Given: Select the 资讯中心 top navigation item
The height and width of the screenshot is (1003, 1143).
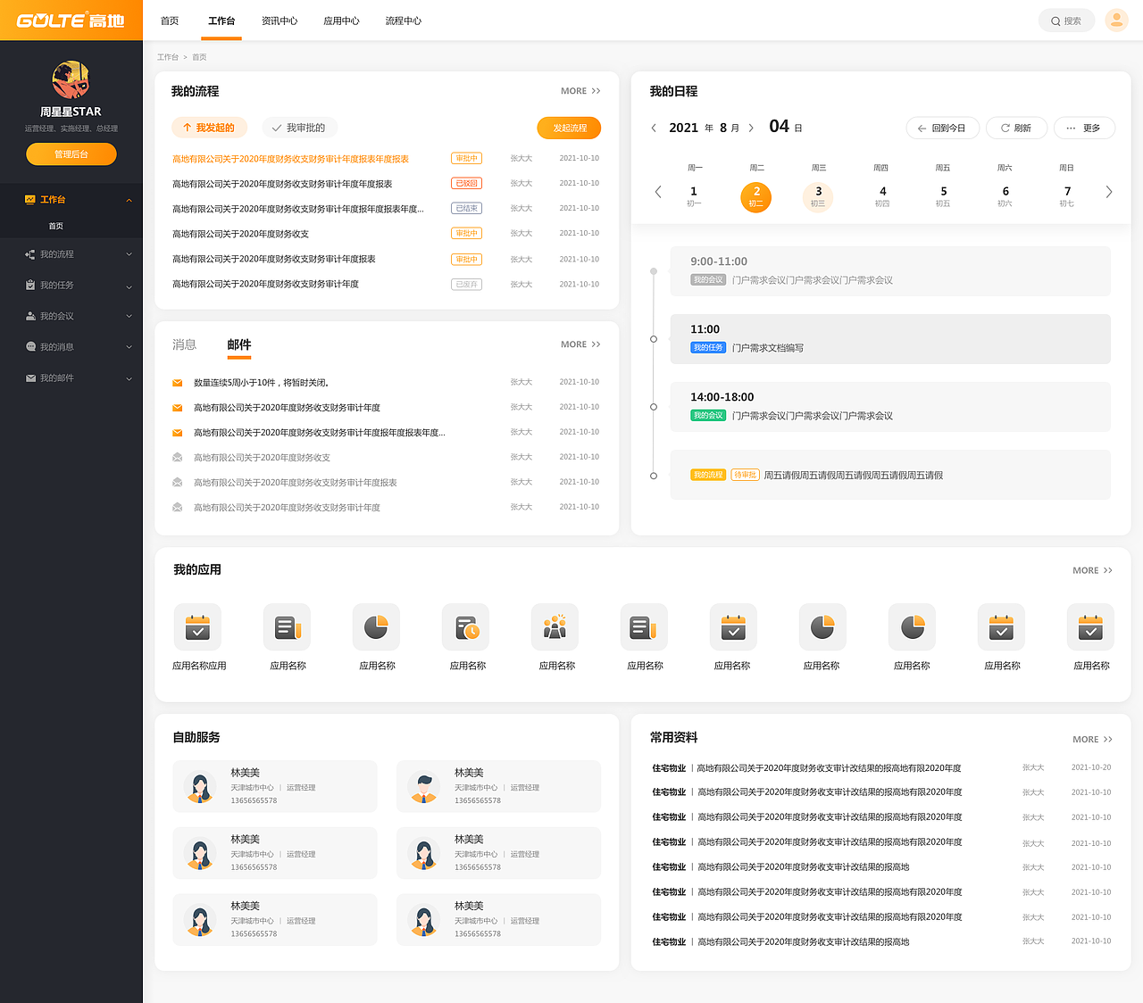Looking at the screenshot, I should pyautogui.click(x=279, y=21).
